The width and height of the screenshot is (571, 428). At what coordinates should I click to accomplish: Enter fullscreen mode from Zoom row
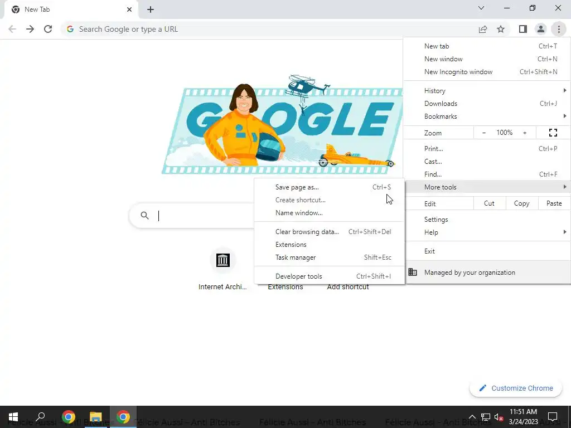point(553,133)
